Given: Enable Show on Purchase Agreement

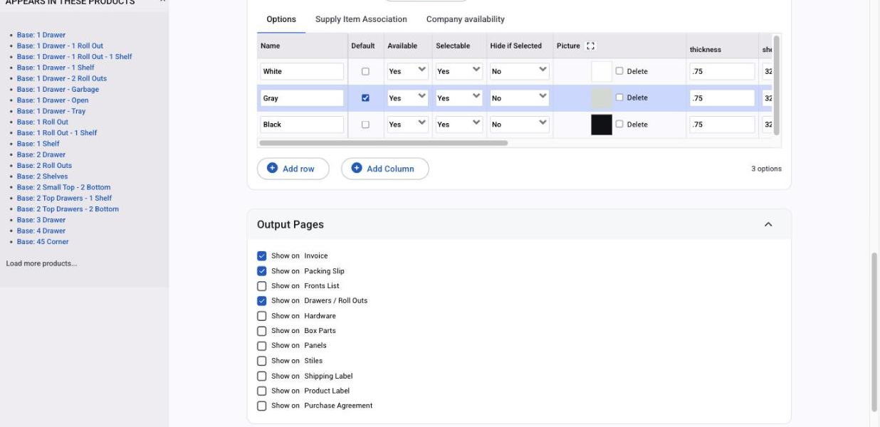Looking at the screenshot, I should (261, 406).
